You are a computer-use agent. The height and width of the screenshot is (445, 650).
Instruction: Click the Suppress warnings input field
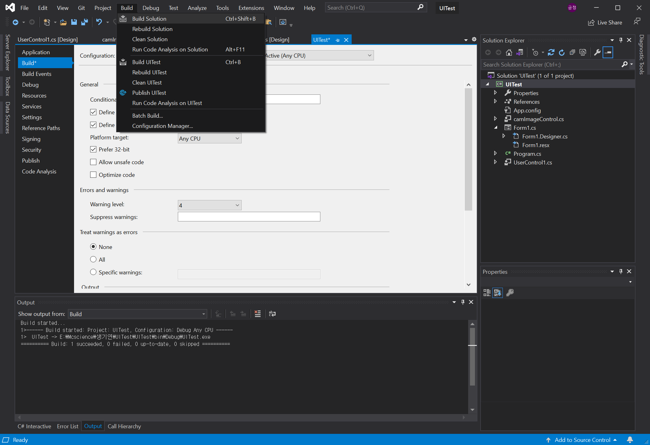pos(249,217)
